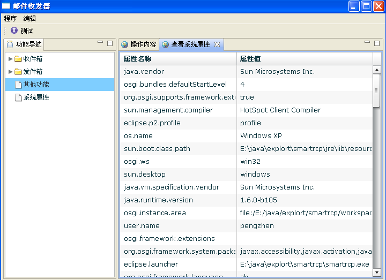This screenshot has height=280, width=386.
Task: Switch to the 操作内容 tab
Action: 139,44
